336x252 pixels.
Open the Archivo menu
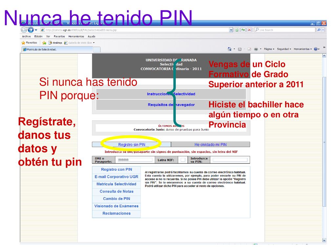point(26,36)
